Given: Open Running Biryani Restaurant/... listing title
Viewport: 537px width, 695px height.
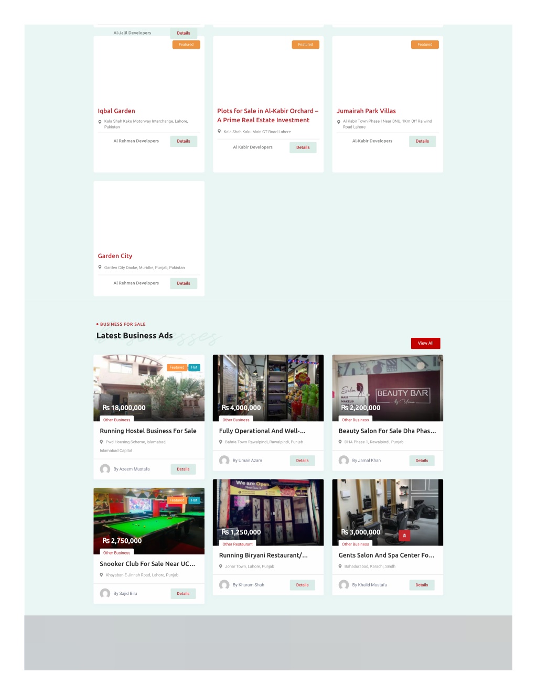Looking at the screenshot, I should point(263,555).
